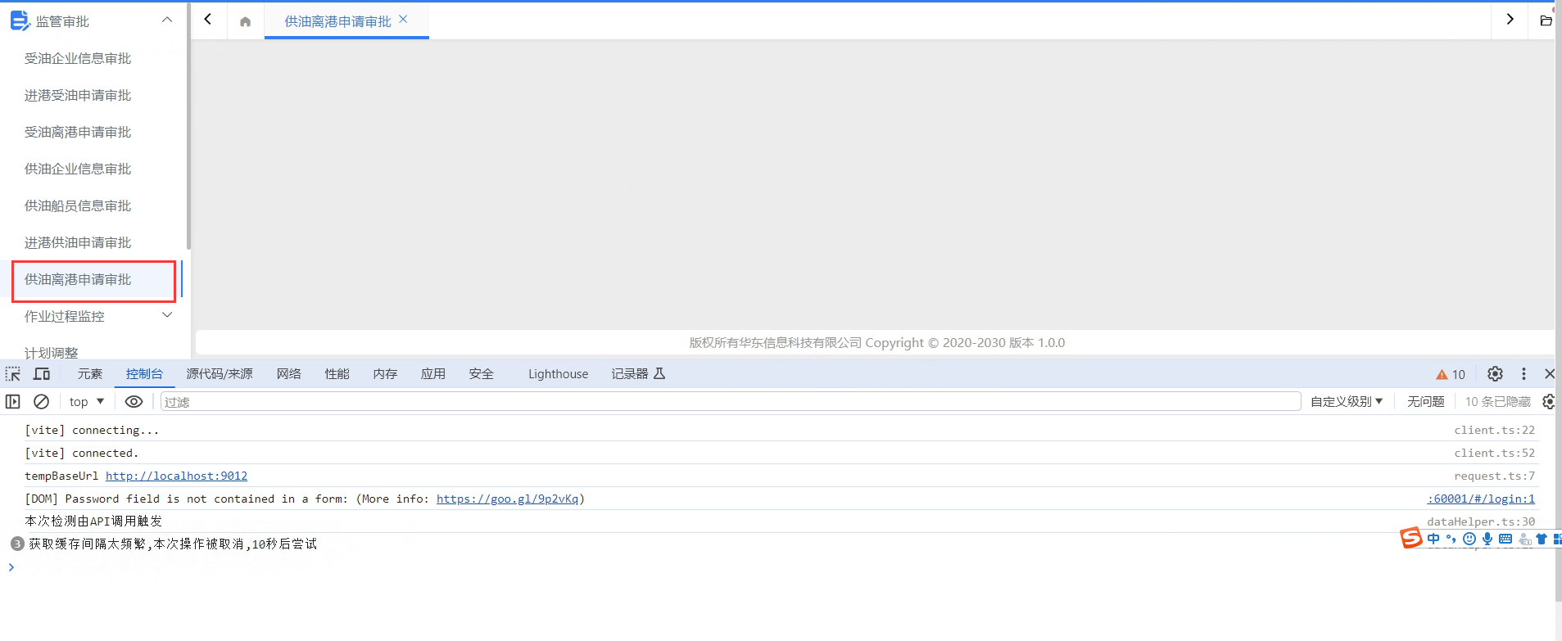The width and height of the screenshot is (1562, 641).
Task: Open the Sogou skin shirt icon
Action: [1542, 539]
